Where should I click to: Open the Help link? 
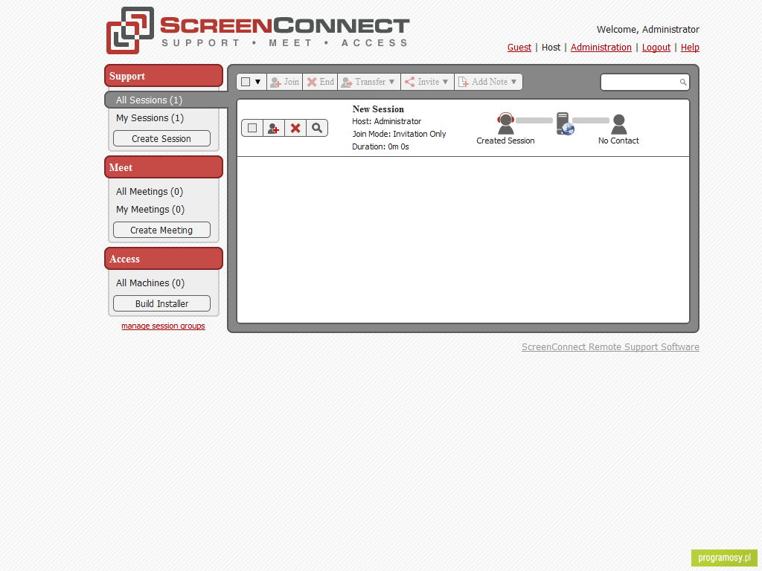690,48
